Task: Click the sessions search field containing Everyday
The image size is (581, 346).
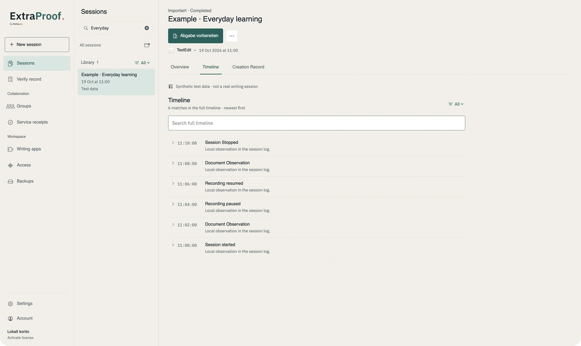Action: [116, 28]
